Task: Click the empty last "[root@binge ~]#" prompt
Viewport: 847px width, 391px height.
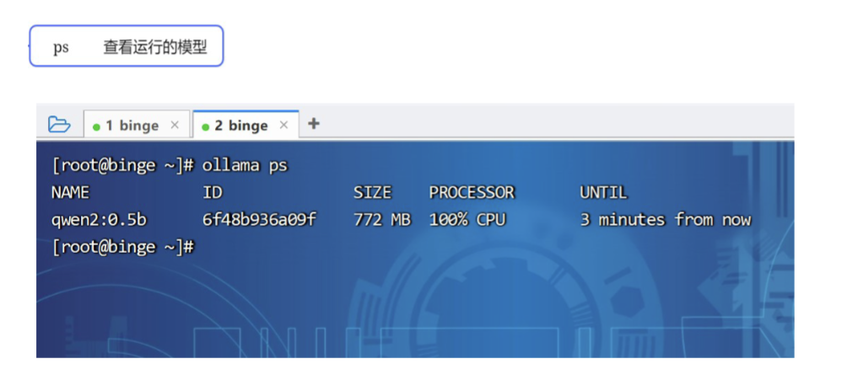Action: (x=123, y=247)
